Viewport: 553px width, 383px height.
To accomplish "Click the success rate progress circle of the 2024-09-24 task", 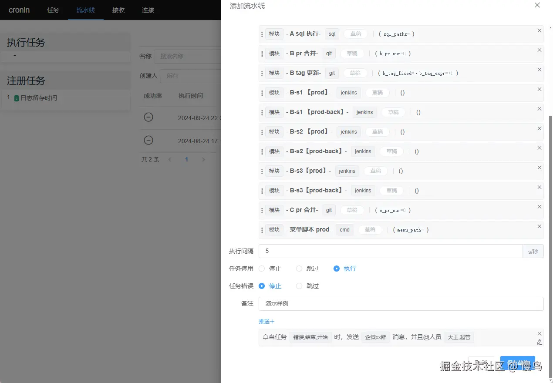I will click(148, 118).
